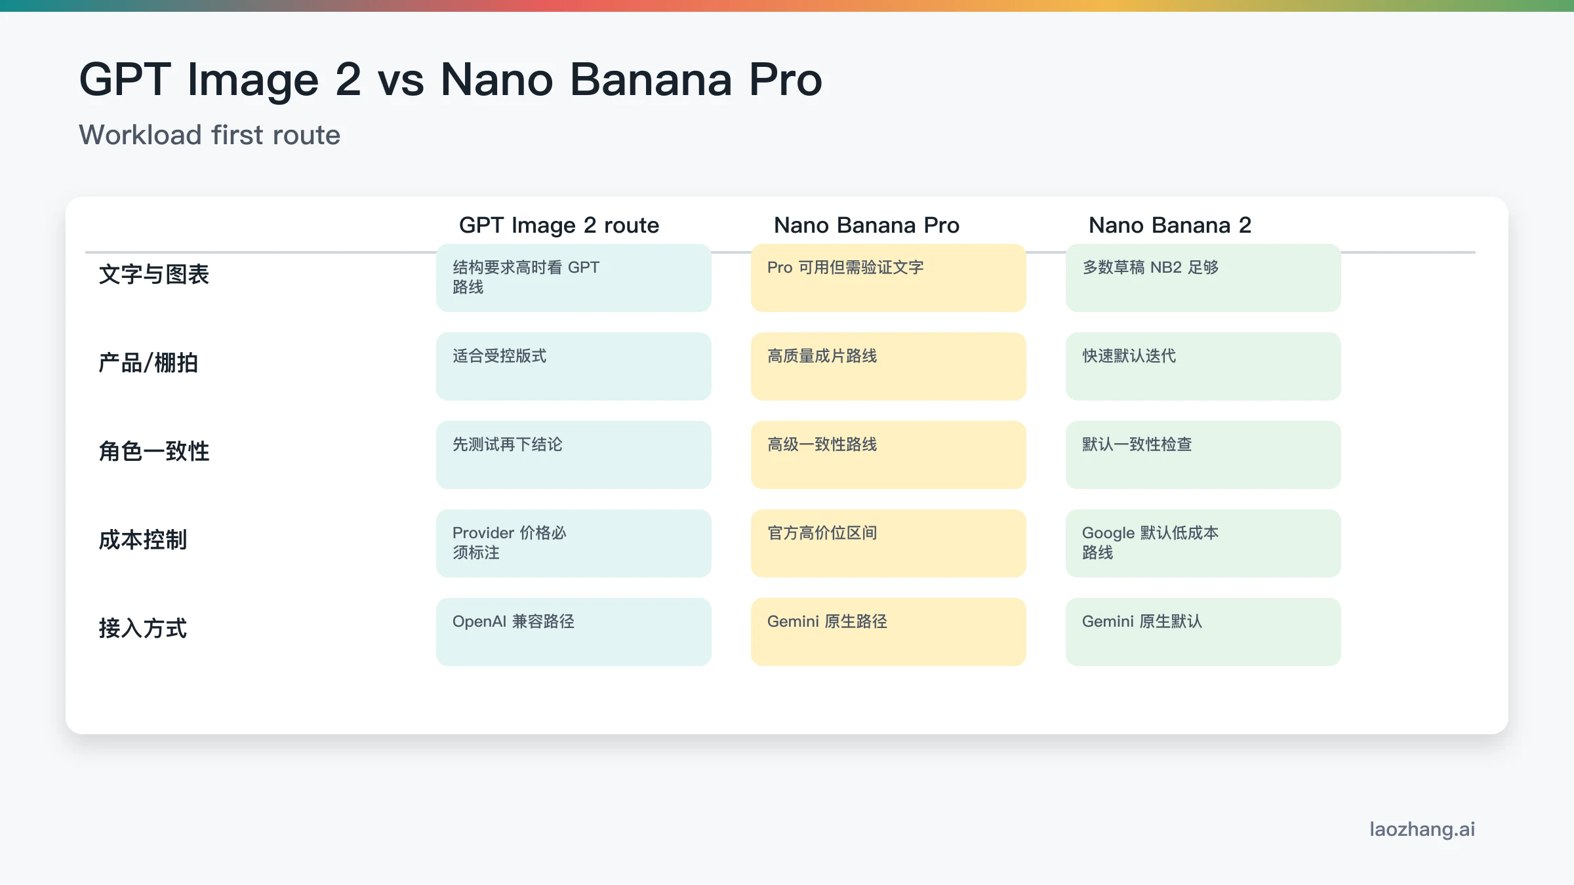Click the "Gemini 原生默认" green card
This screenshot has height=885, width=1574.
coord(1203,632)
